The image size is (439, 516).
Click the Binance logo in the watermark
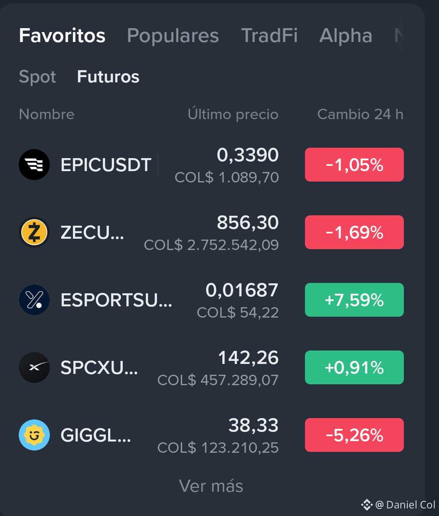pos(367,504)
